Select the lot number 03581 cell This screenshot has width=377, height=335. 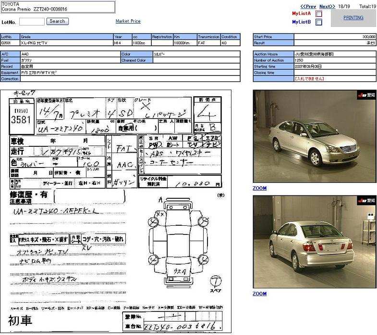10,43
